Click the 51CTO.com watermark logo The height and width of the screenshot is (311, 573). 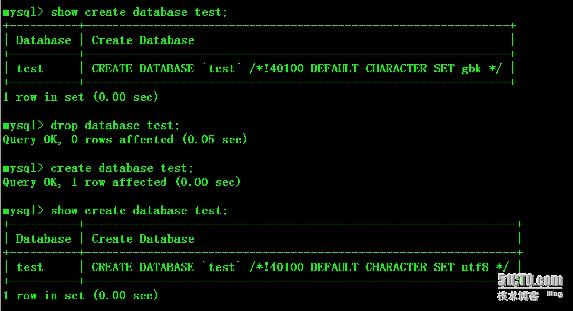(x=530, y=281)
